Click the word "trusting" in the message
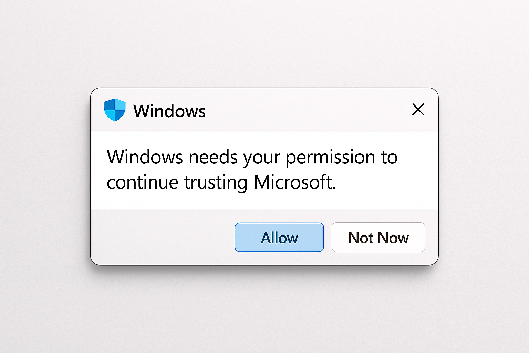 tap(216, 183)
